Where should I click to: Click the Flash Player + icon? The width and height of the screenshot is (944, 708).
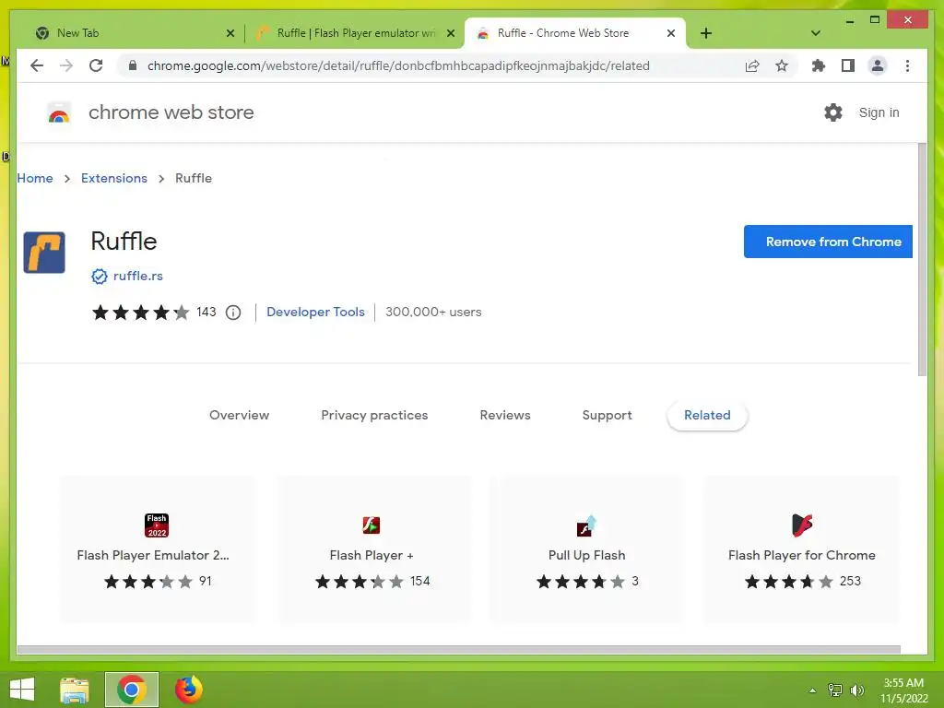click(371, 525)
